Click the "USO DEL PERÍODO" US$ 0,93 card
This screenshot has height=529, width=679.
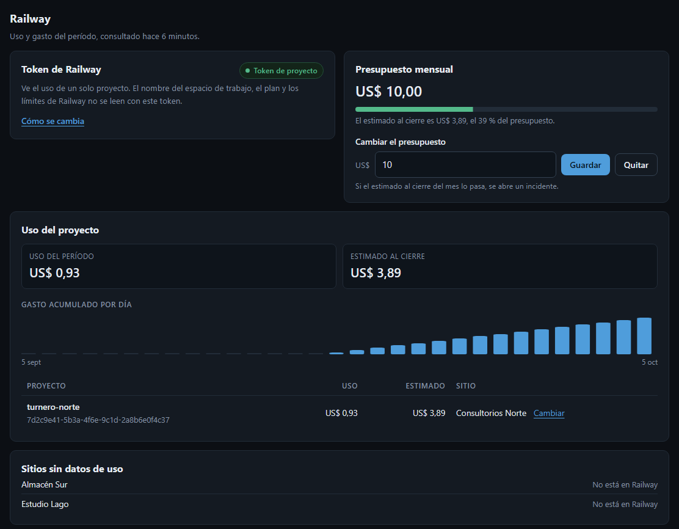[179, 266]
